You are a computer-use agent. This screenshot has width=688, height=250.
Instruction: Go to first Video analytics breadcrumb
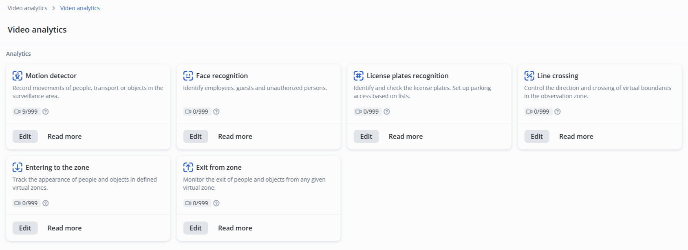[27, 8]
